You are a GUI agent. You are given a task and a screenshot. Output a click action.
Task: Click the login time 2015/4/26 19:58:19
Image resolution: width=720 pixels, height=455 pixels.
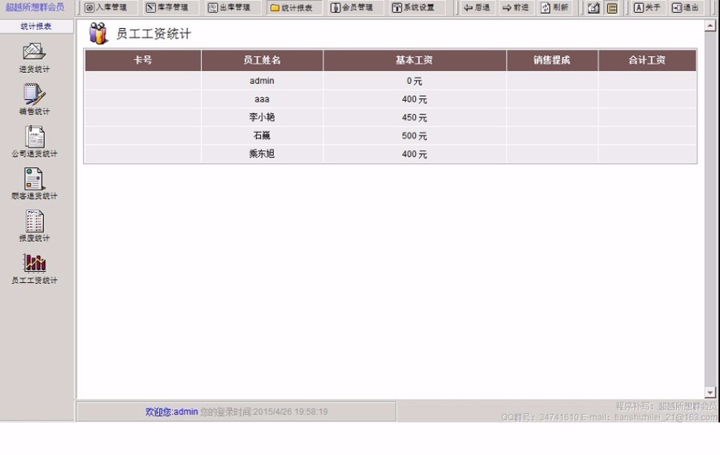click(290, 412)
